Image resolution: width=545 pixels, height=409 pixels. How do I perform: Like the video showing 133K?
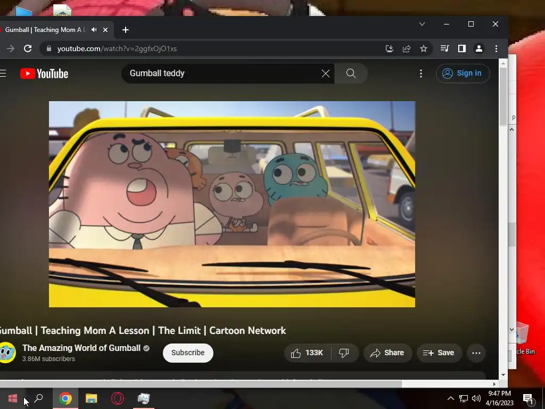[307, 353]
